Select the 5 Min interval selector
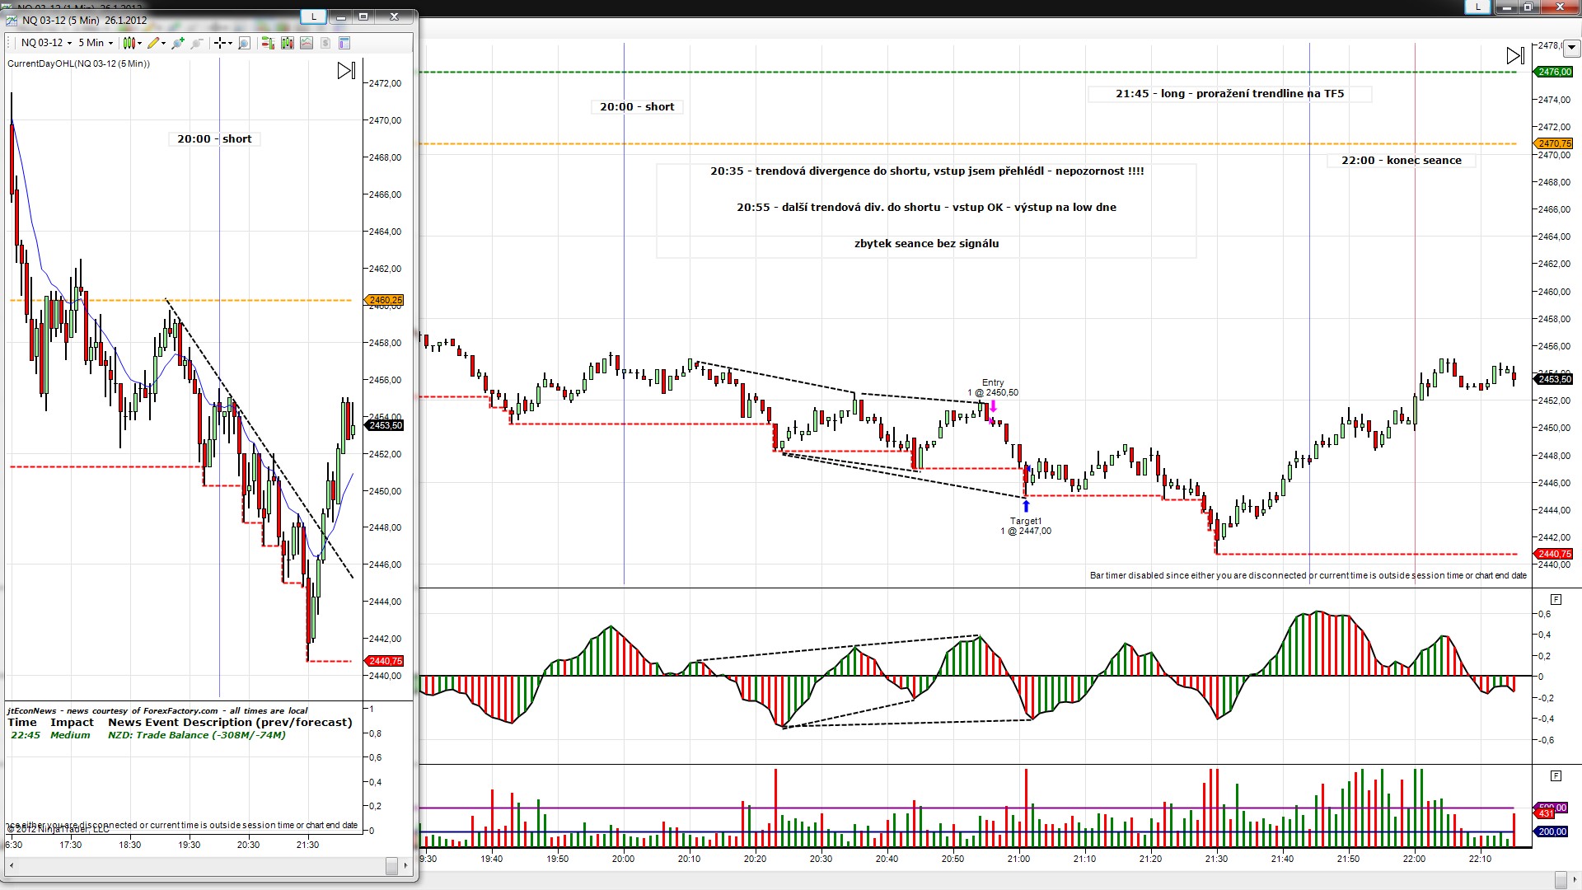The width and height of the screenshot is (1582, 890). coord(96,43)
